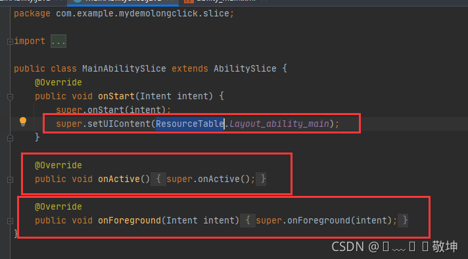The image size is (468, 259).
Task: Collapse the onStart method fold marker
Action: pos(10,97)
